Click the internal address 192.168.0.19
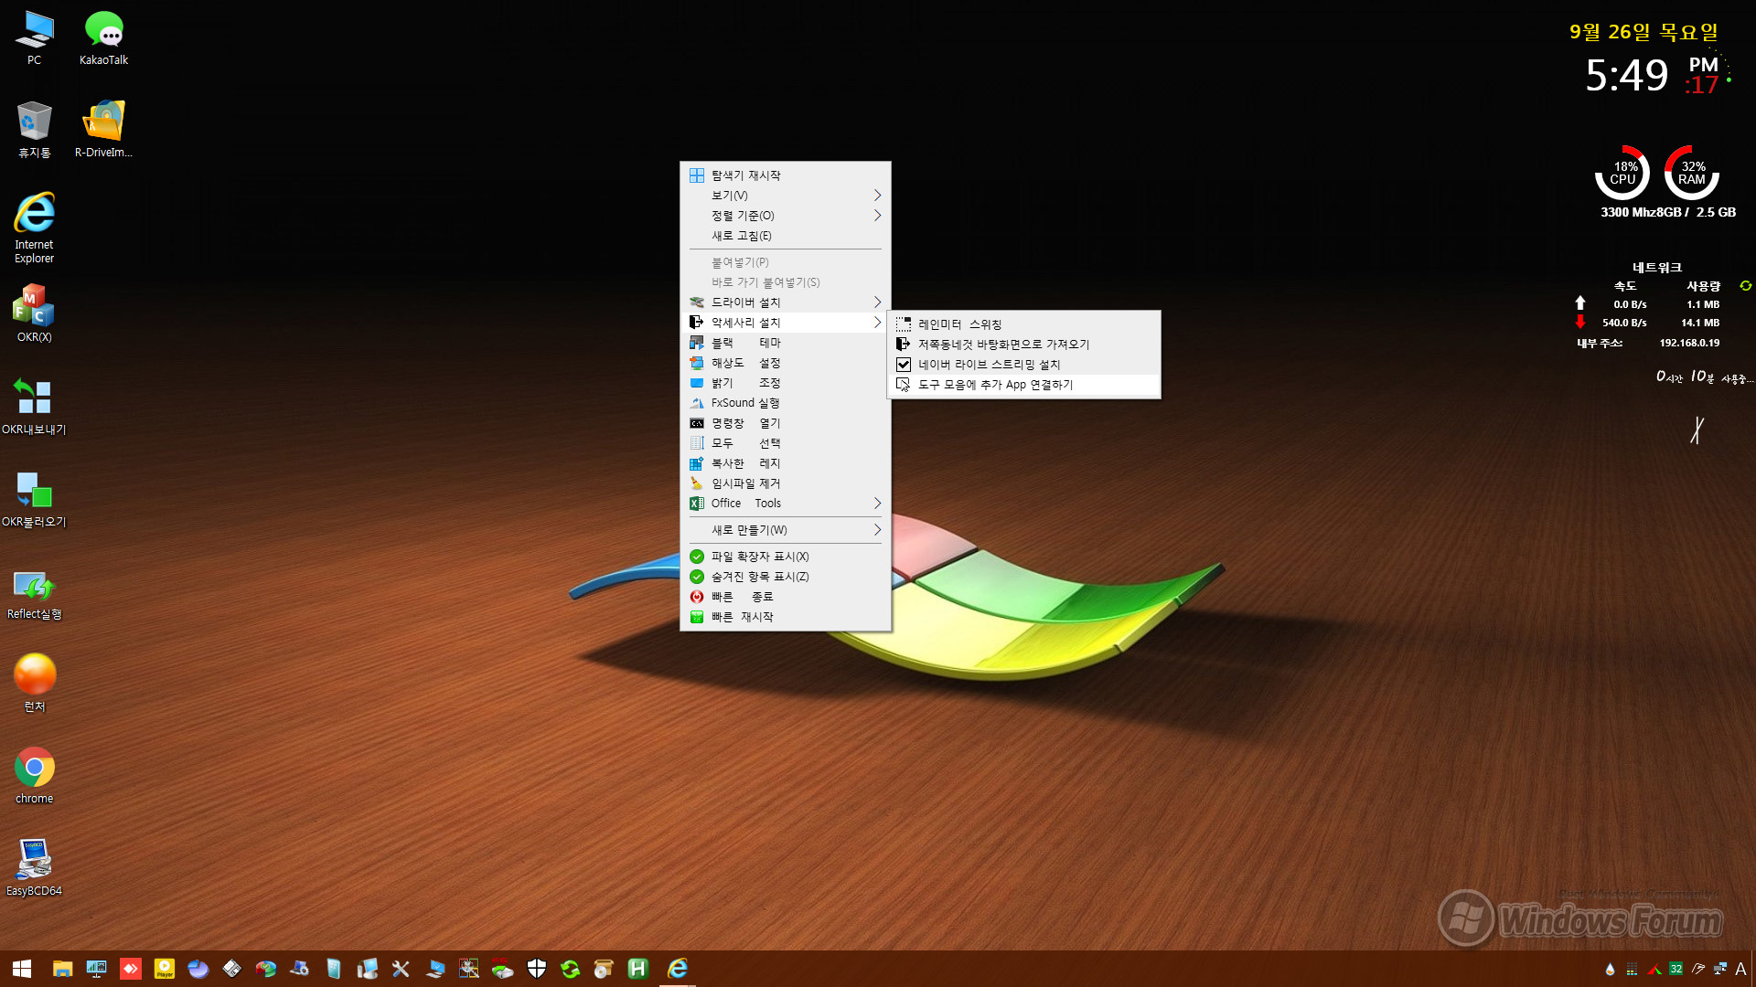Image resolution: width=1756 pixels, height=987 pixels. tap(1689, 344)
